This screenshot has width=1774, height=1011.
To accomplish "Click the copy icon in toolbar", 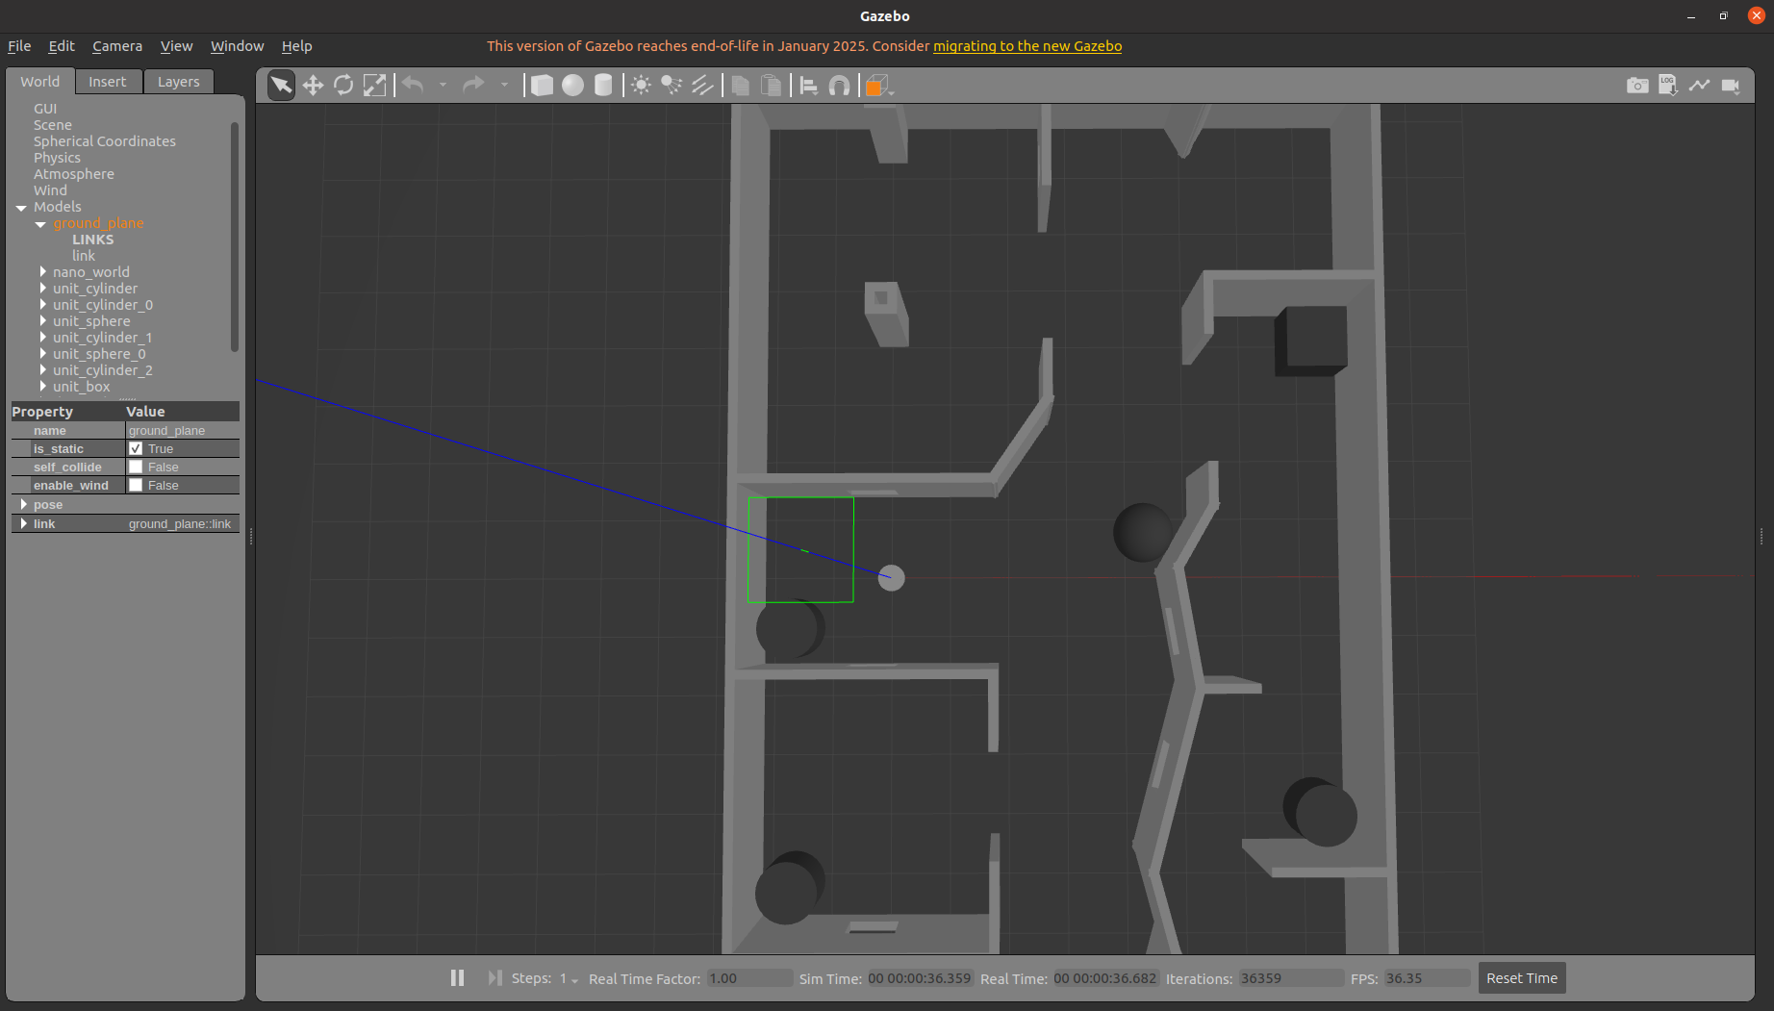I will pyautogui.click(x=741, y=86).
